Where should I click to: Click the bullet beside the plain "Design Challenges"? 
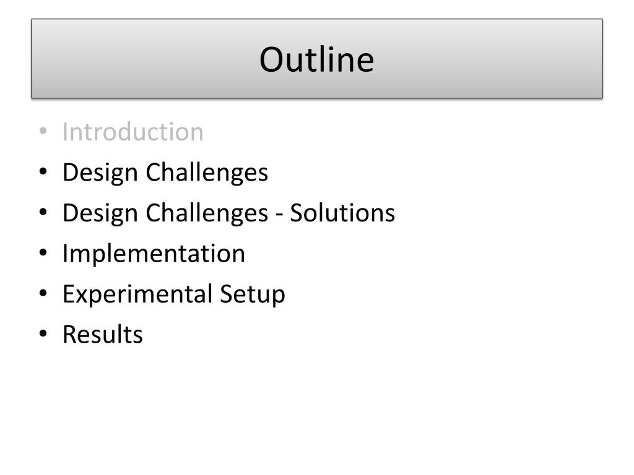(x=43, y=172)
